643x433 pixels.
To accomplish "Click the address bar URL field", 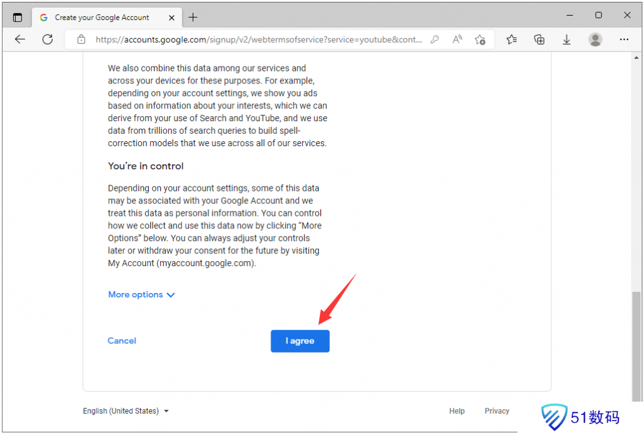I will click(257, 40).
